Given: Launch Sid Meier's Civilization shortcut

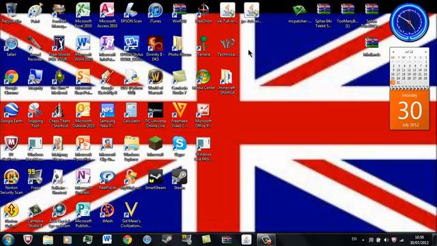Looking at the screenshot, I should [x=131, y=215].
